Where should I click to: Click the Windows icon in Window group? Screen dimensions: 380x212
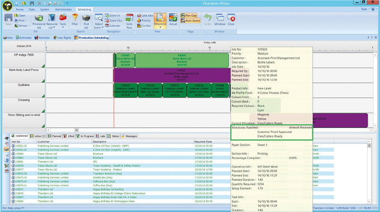coord(220,20)
